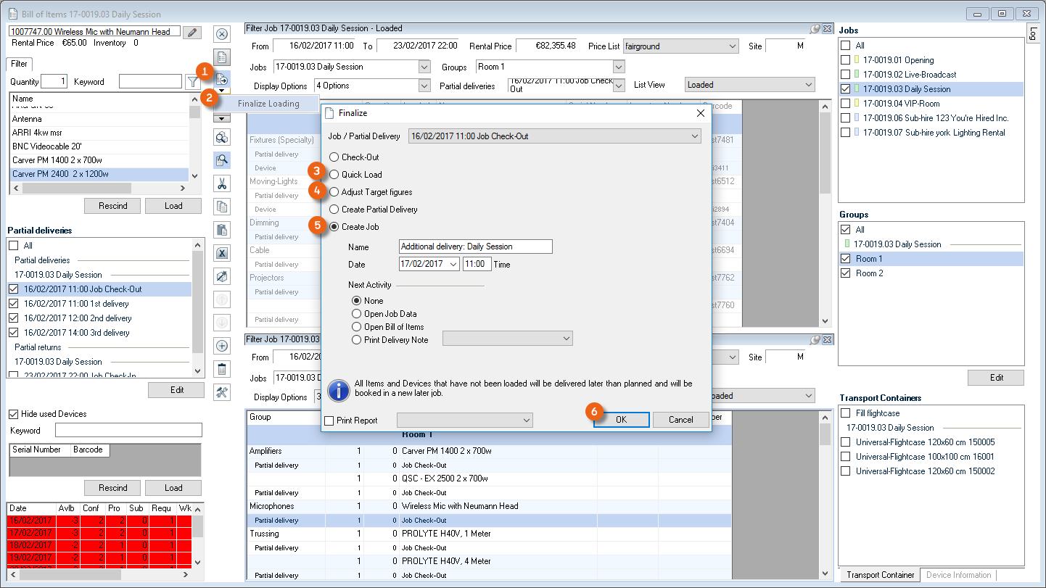Check the 17-0019.04 VIP-Room job
The height and width of the screenshot is (588, 1046).
pos(845,104)
